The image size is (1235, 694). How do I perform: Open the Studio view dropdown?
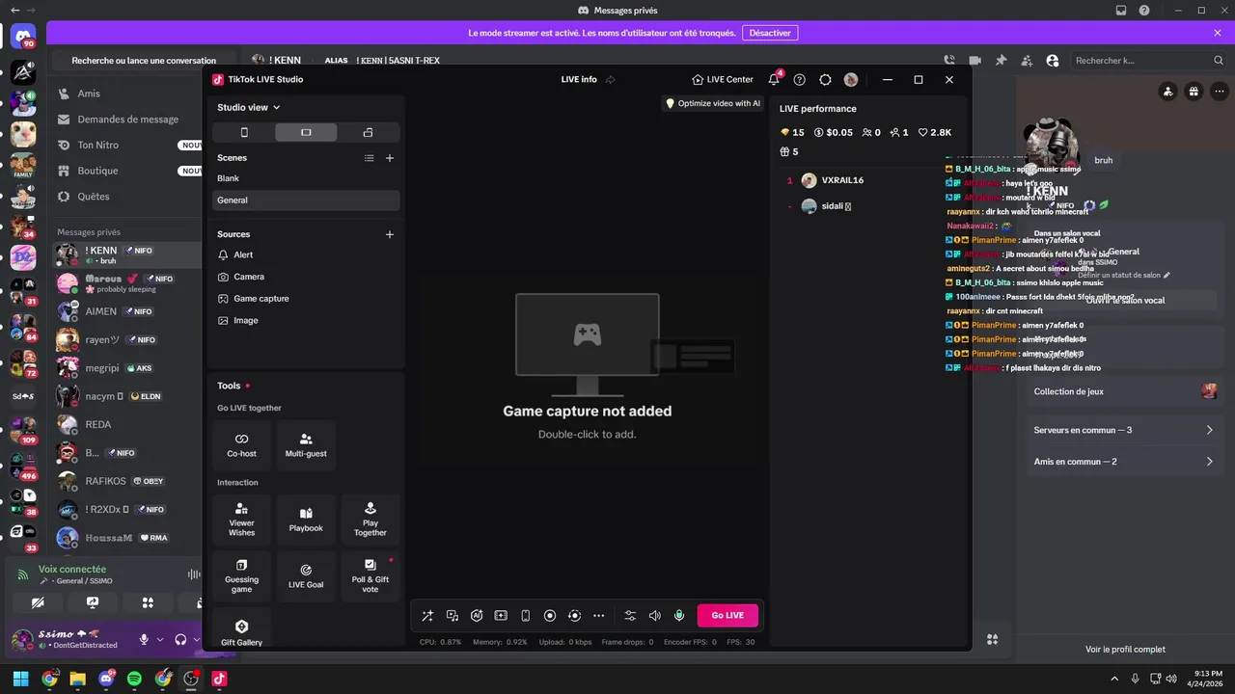[249, 107]
